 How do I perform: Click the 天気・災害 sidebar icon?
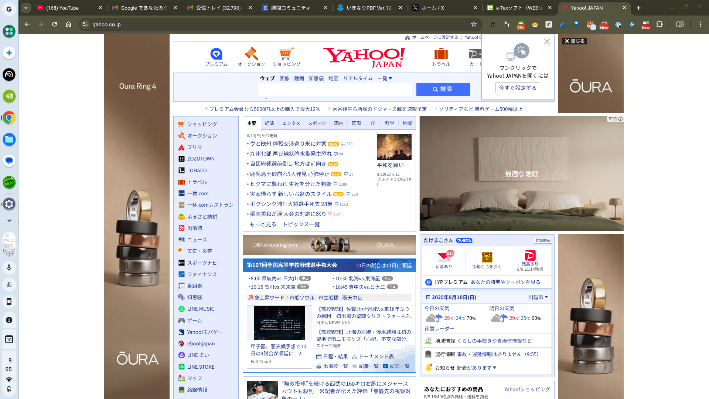[x=181, y=251]
